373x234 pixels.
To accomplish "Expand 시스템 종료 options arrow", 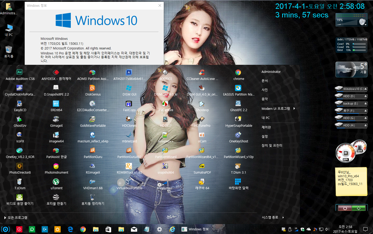I will pos(283,217).
